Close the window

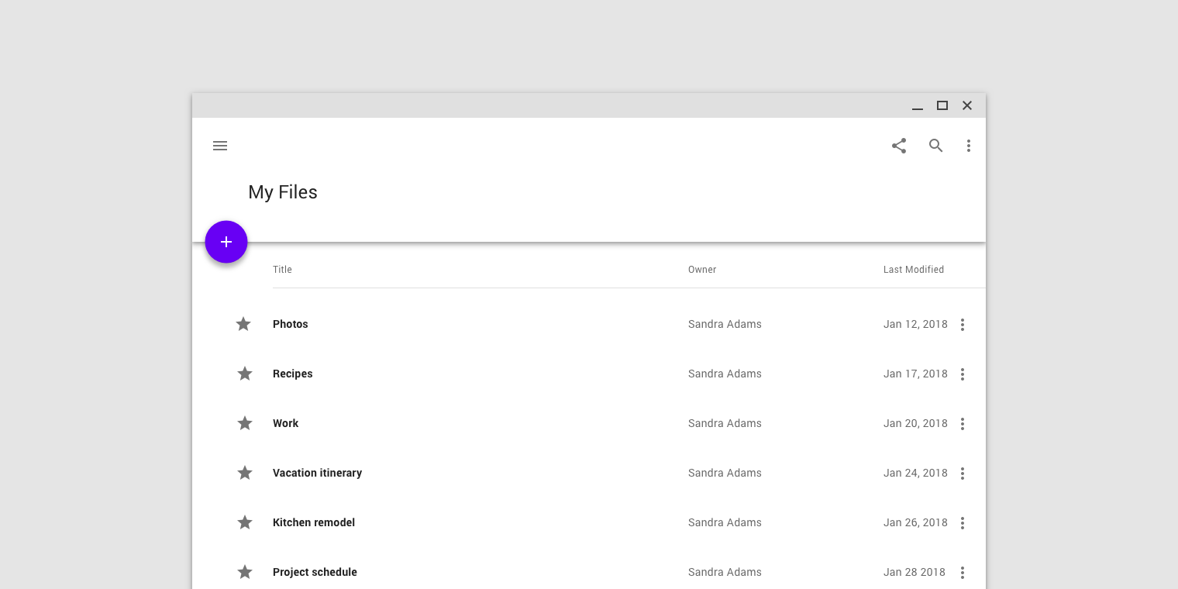(x=967, y=105)
